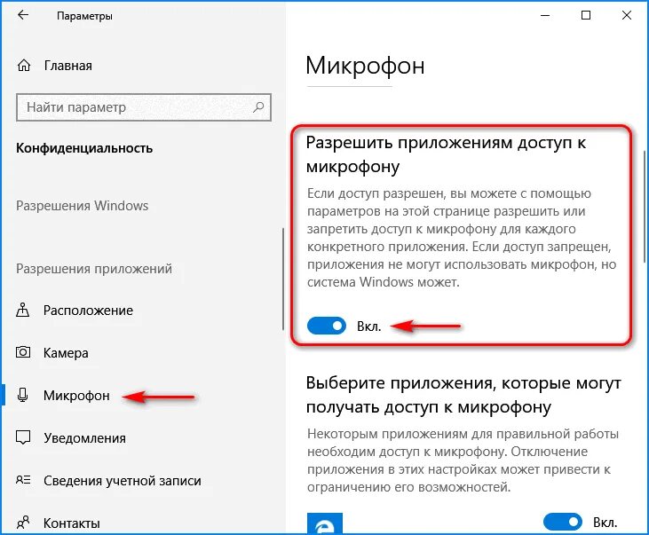This screenshot has height=535, width=649.
Task: Click the right pane vertical scrollbar
Action: pyautogui.click(x=645, y=207)
